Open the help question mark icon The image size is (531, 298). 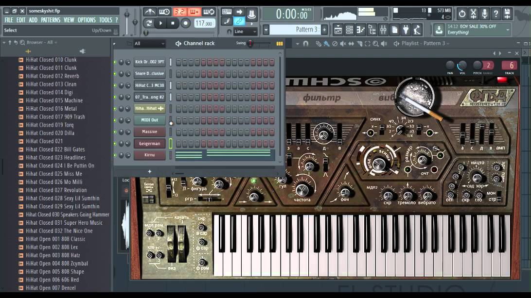tap(496, 14)
